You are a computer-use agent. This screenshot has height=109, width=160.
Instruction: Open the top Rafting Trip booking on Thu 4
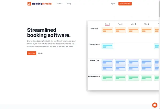coord(147,62)
